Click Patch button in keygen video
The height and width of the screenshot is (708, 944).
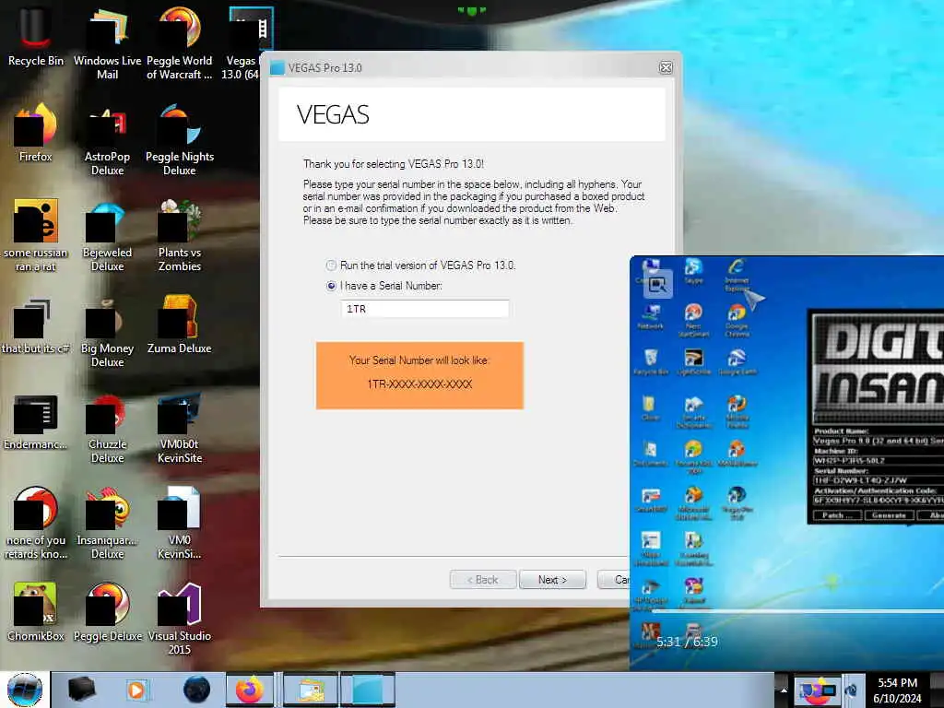pos(837,515)
